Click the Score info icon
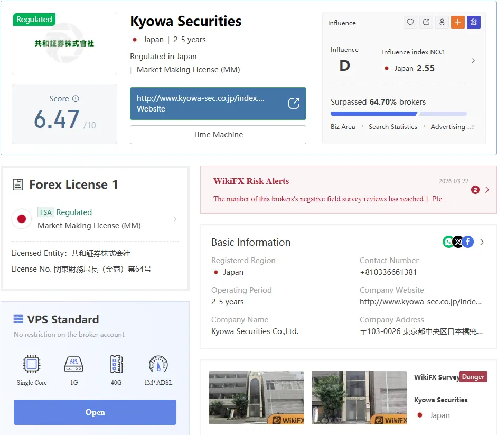This screenshot has width=497, height=435. [76, 99]
